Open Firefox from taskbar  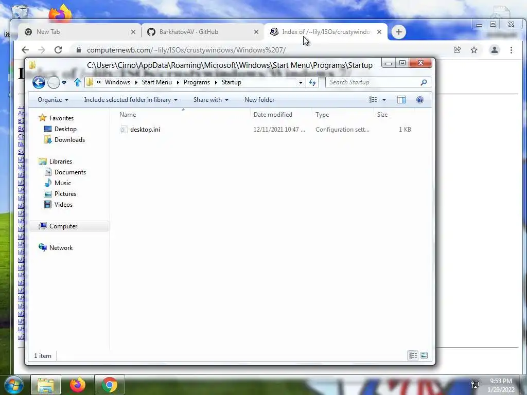(x=77, y=385)
